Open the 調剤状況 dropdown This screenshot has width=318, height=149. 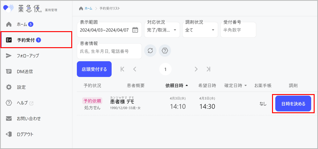[x=200, y=30]
